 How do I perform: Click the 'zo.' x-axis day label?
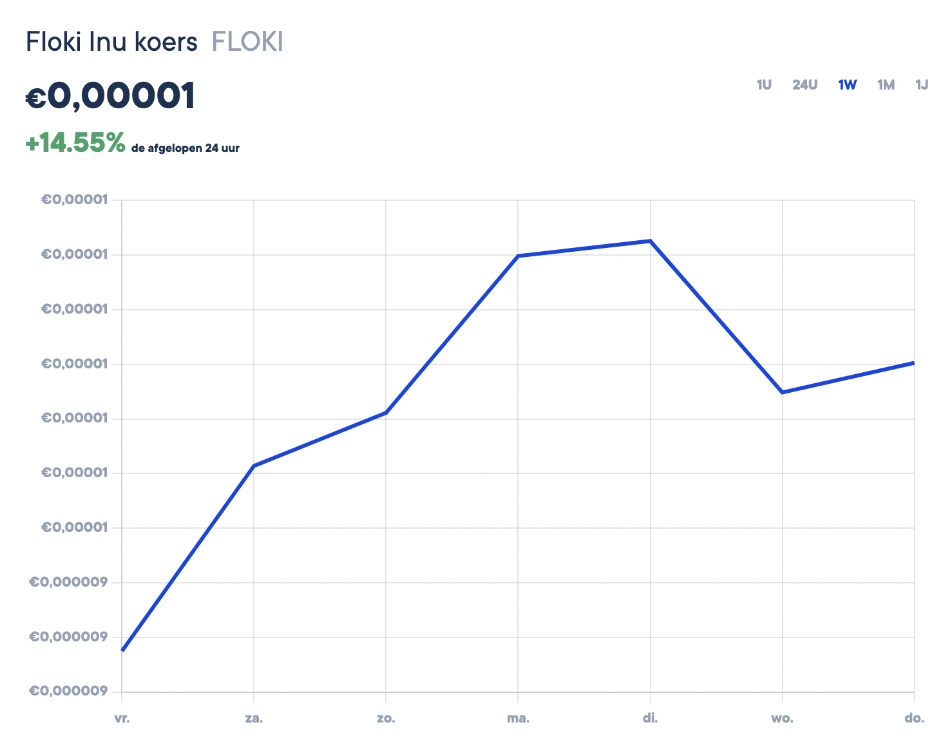click(x=386, y=718)
